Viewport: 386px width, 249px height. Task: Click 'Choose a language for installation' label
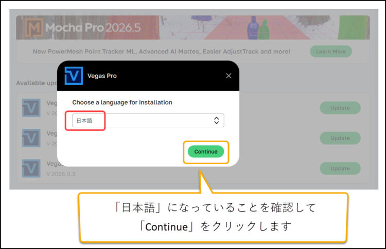122,102
